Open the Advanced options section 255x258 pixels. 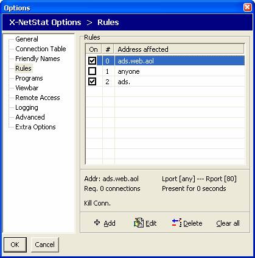pyautogui.click(x=30, y=117)
